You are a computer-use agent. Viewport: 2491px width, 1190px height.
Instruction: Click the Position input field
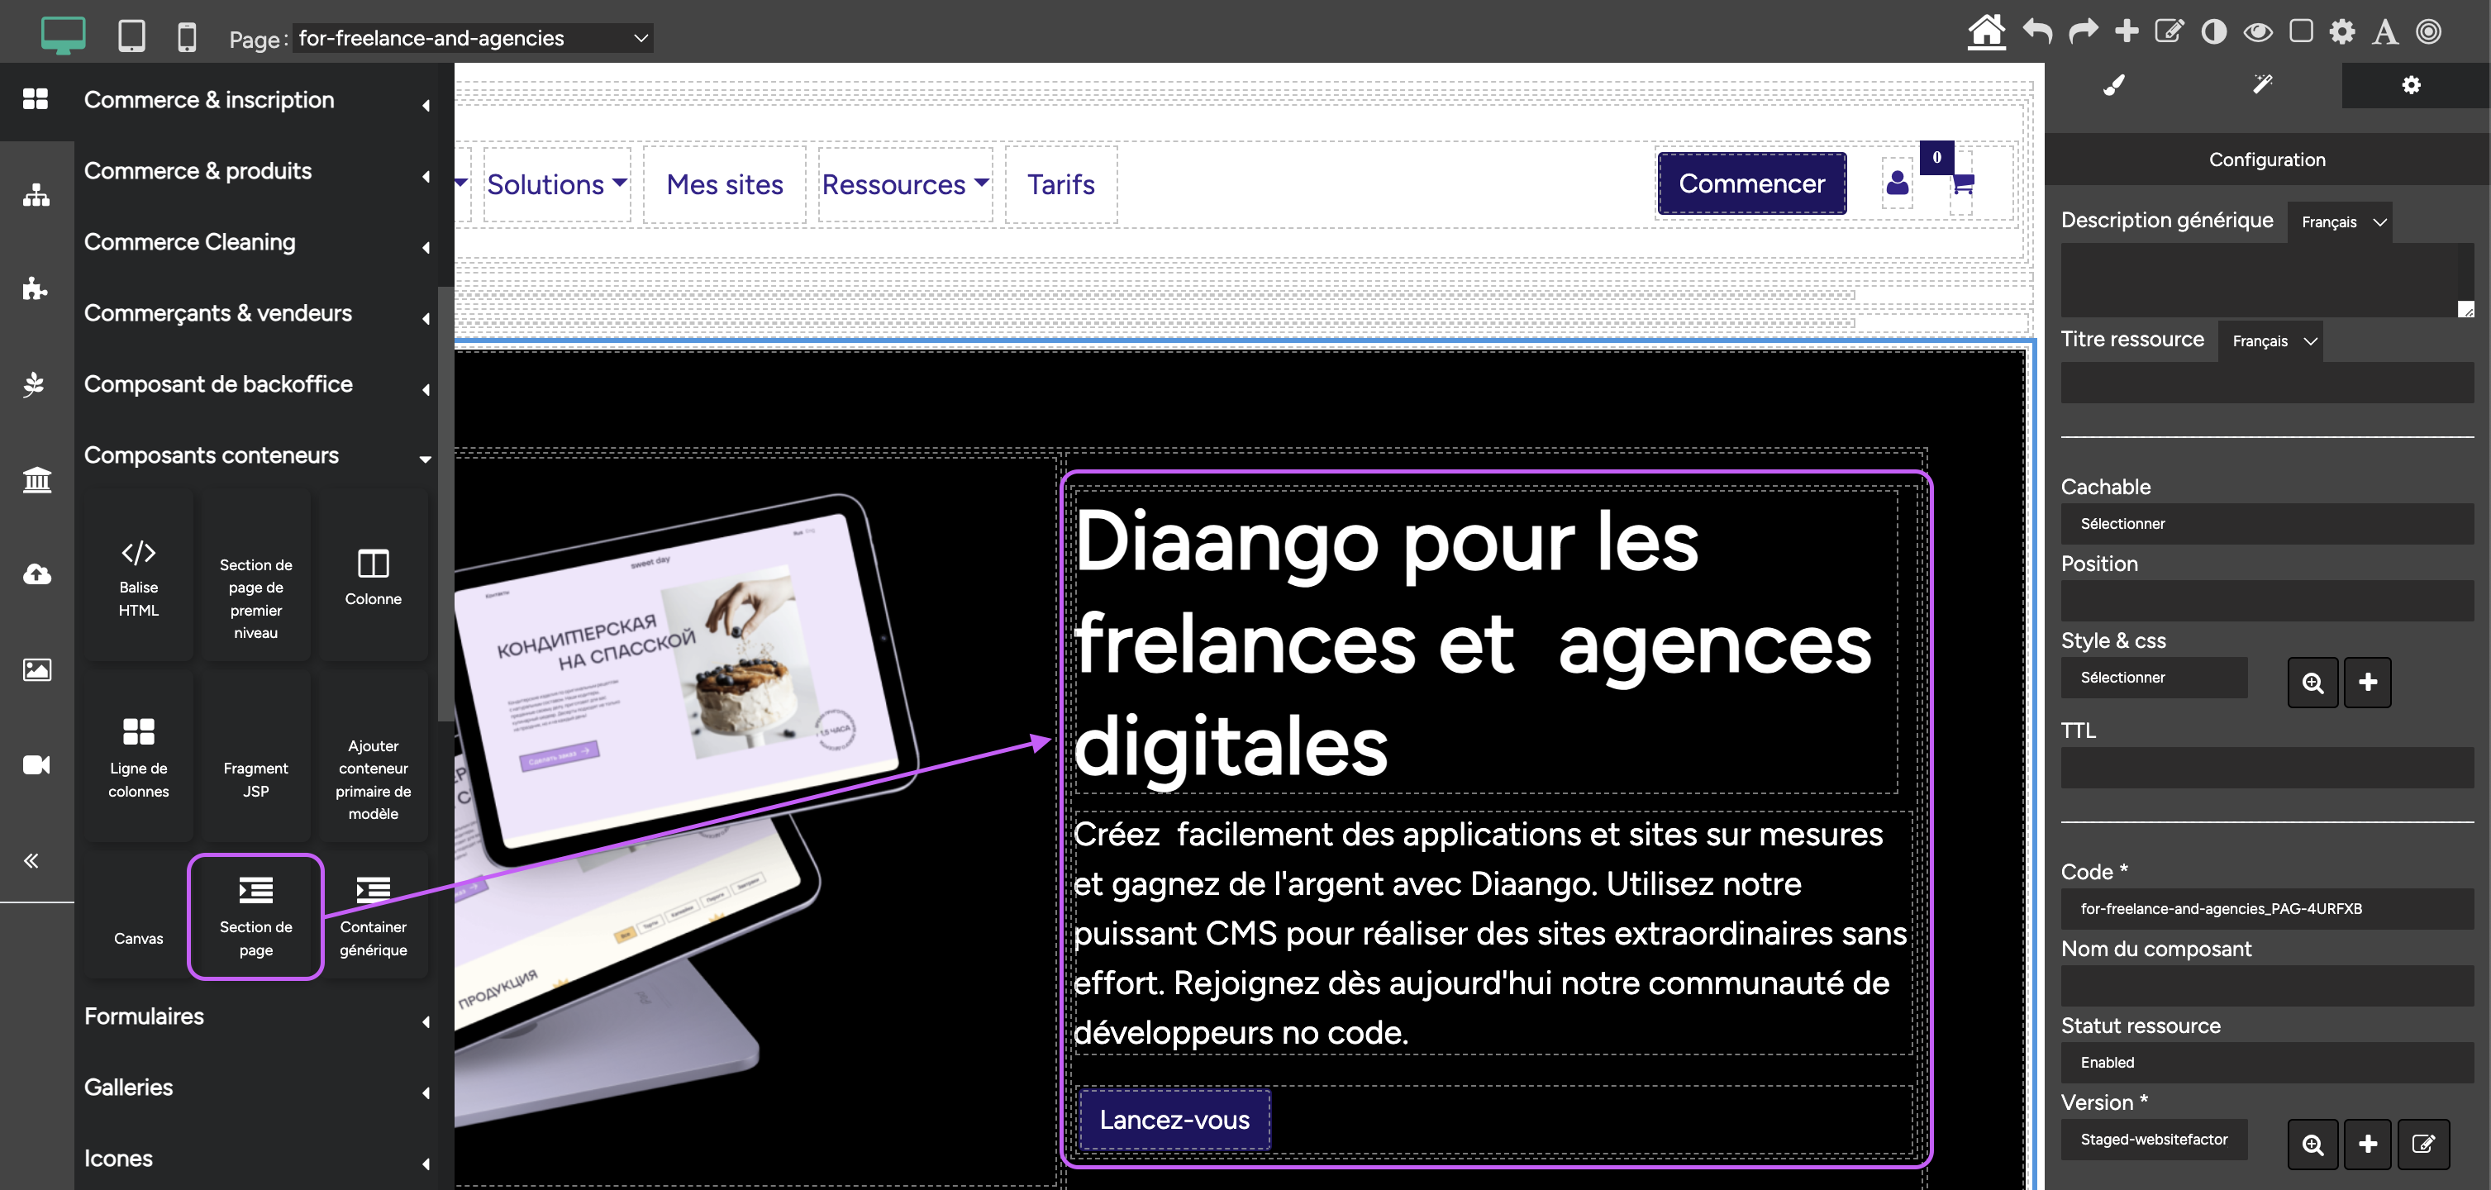(x=2267, y=600)
